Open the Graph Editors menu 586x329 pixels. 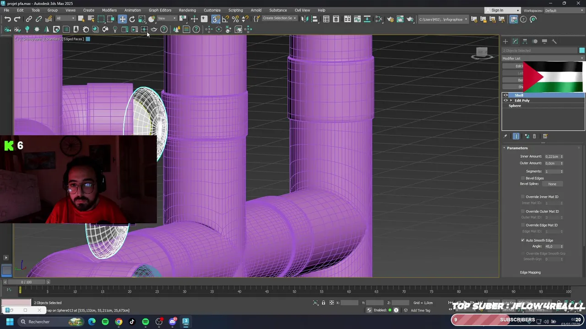[160, 10]
